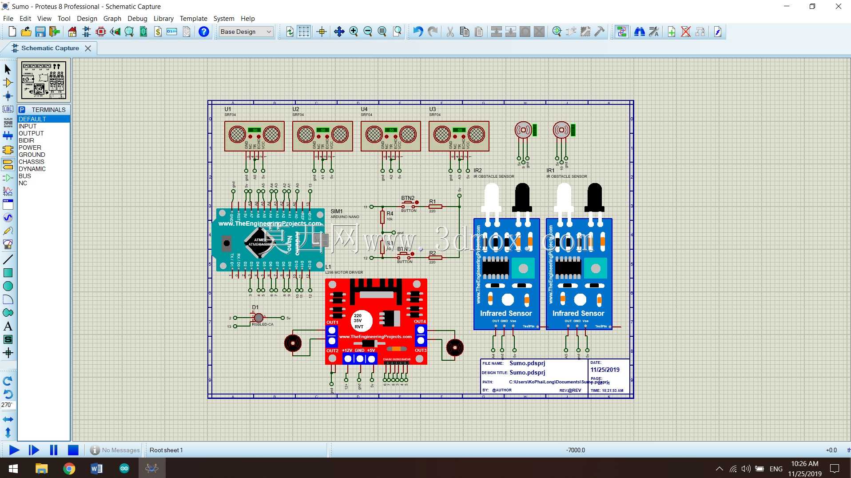Viewport: 851px width, 478px height.
Task: Save the project with the floppy disk icon
Action: [40, 32]
